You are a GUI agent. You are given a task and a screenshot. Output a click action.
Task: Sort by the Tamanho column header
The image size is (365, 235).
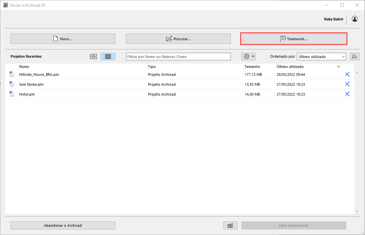coord(259,67)
